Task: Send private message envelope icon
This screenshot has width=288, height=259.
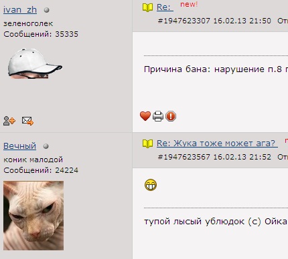Action: point(27,121)
